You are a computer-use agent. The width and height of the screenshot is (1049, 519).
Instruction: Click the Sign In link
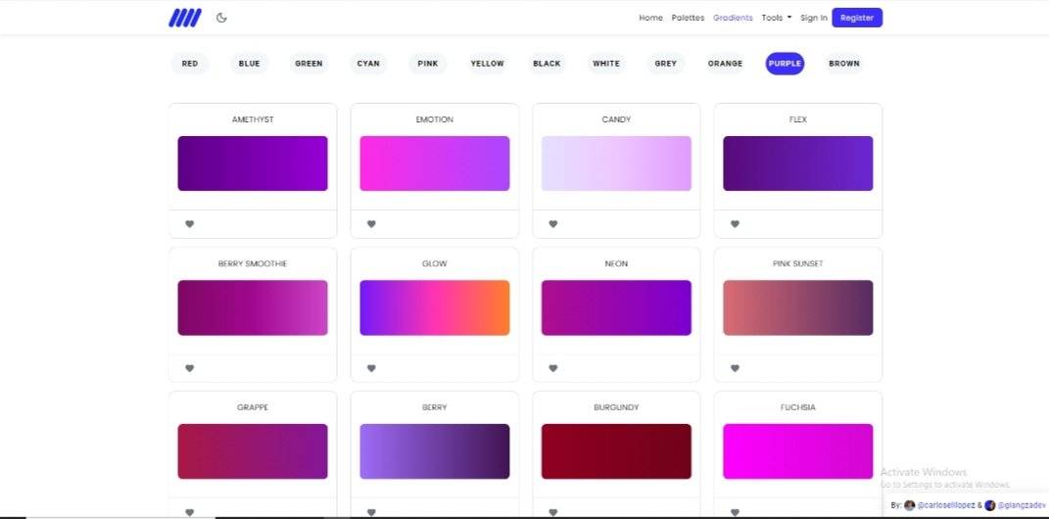coord(813,18)
